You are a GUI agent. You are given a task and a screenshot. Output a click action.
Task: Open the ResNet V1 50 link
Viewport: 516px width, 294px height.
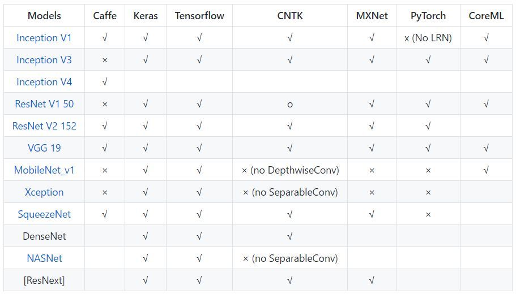(x=44, y=104)
